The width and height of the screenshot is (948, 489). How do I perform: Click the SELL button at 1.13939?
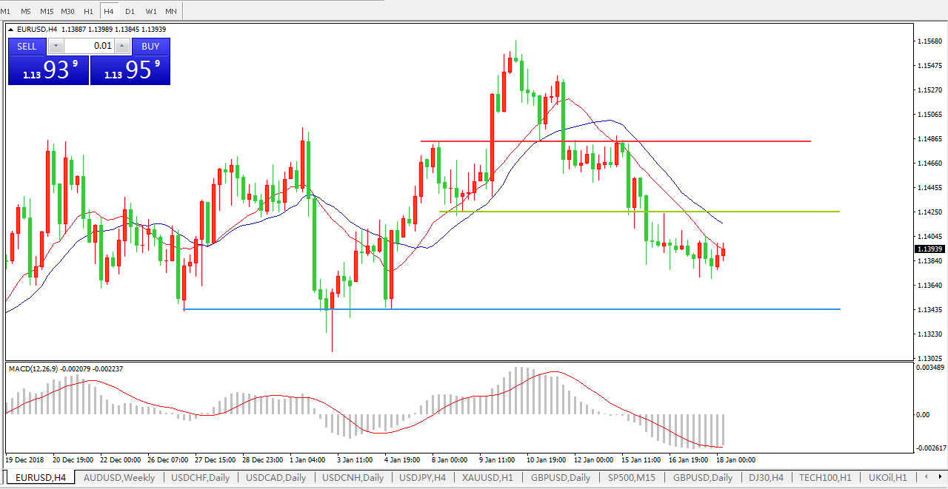pyautogui.click(x=27, y=46)
